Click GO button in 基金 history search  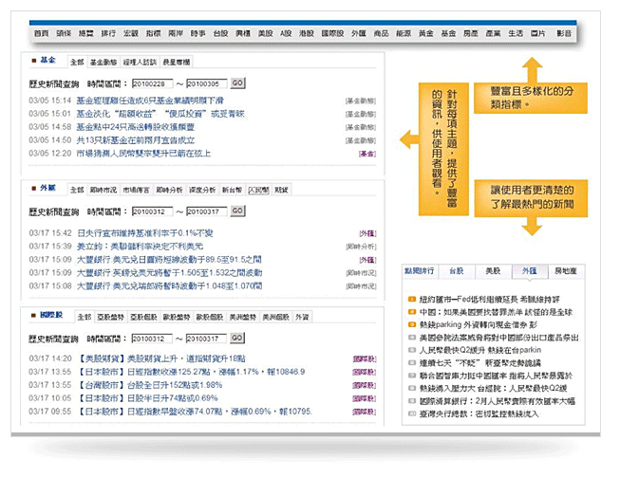[x=237, y=83]
